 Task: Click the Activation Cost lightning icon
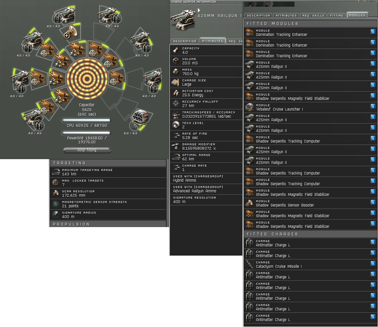pyautogui.click(x=176, y=93)
